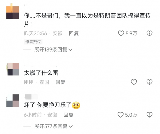Dislike the comment about 特朗普团队宣传片
This screenshot has width=160, height=134.
point(150,33)
